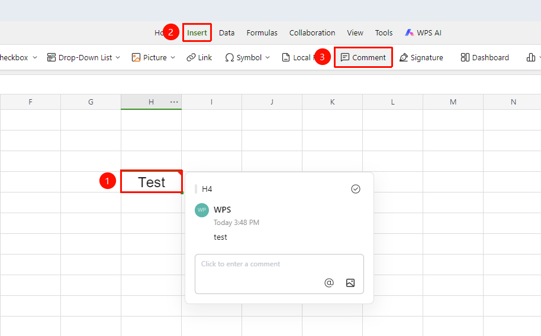Open column H more options dots
This screenshot has height=336, width=541.
174,102
